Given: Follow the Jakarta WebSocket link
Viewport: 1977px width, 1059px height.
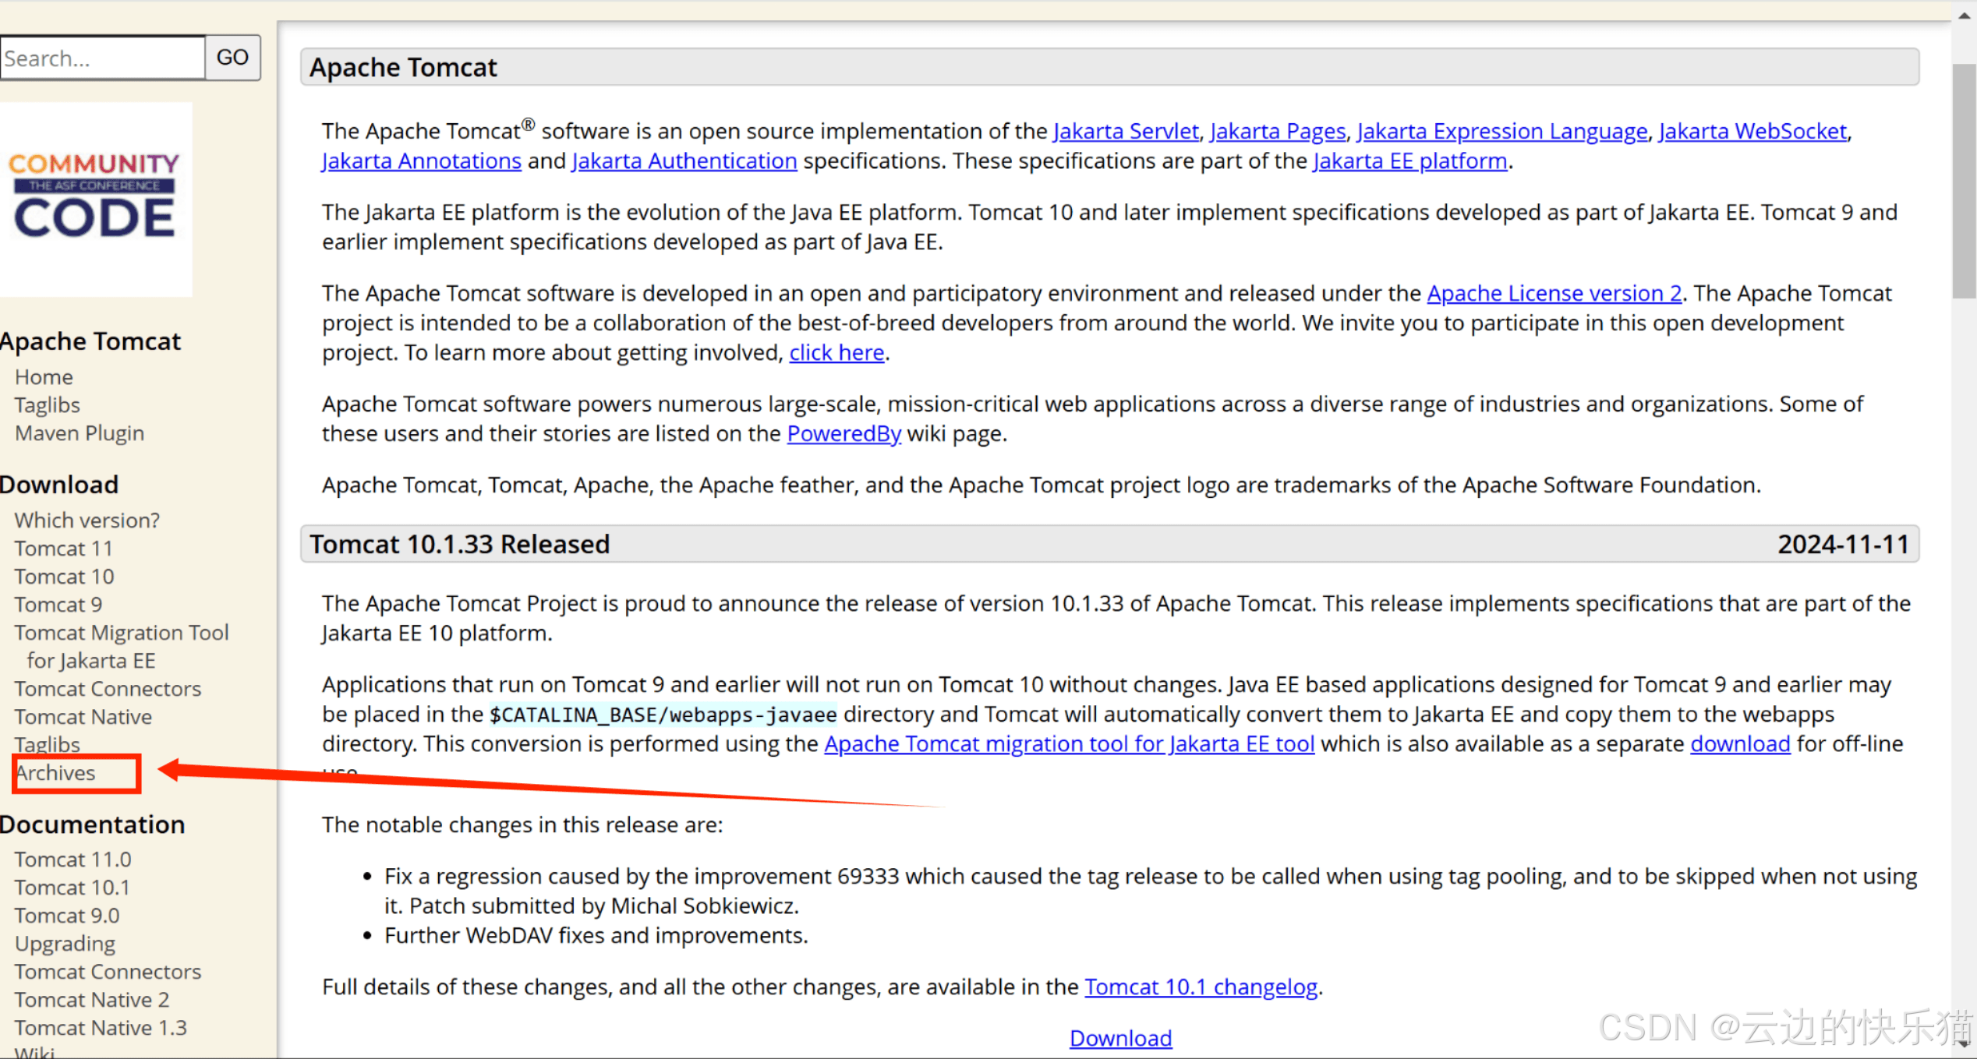Looking at the screenshot, I should point(1752,131).
